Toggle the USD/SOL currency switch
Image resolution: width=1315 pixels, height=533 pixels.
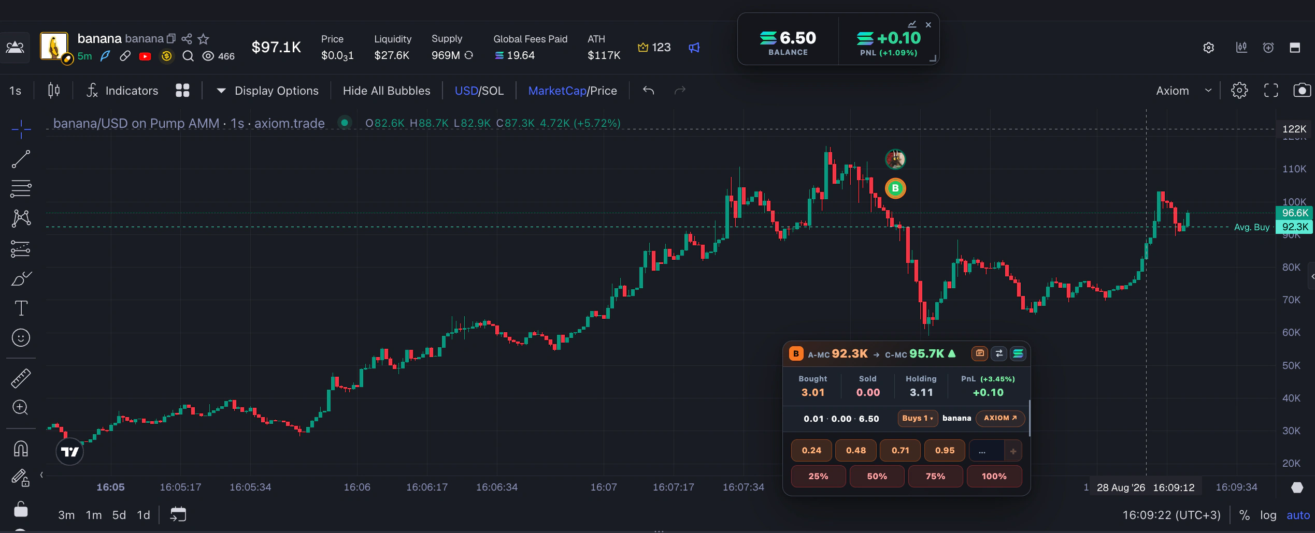coord(479,91)
